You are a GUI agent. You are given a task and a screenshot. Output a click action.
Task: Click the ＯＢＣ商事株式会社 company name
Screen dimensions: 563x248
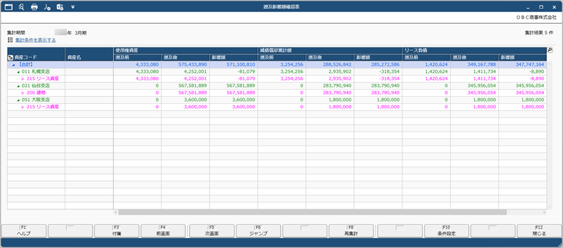coord(536,17)
